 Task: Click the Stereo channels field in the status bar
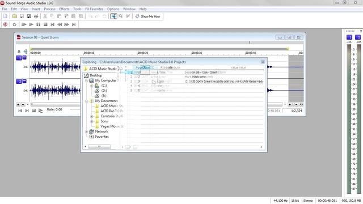coord(308,201)
